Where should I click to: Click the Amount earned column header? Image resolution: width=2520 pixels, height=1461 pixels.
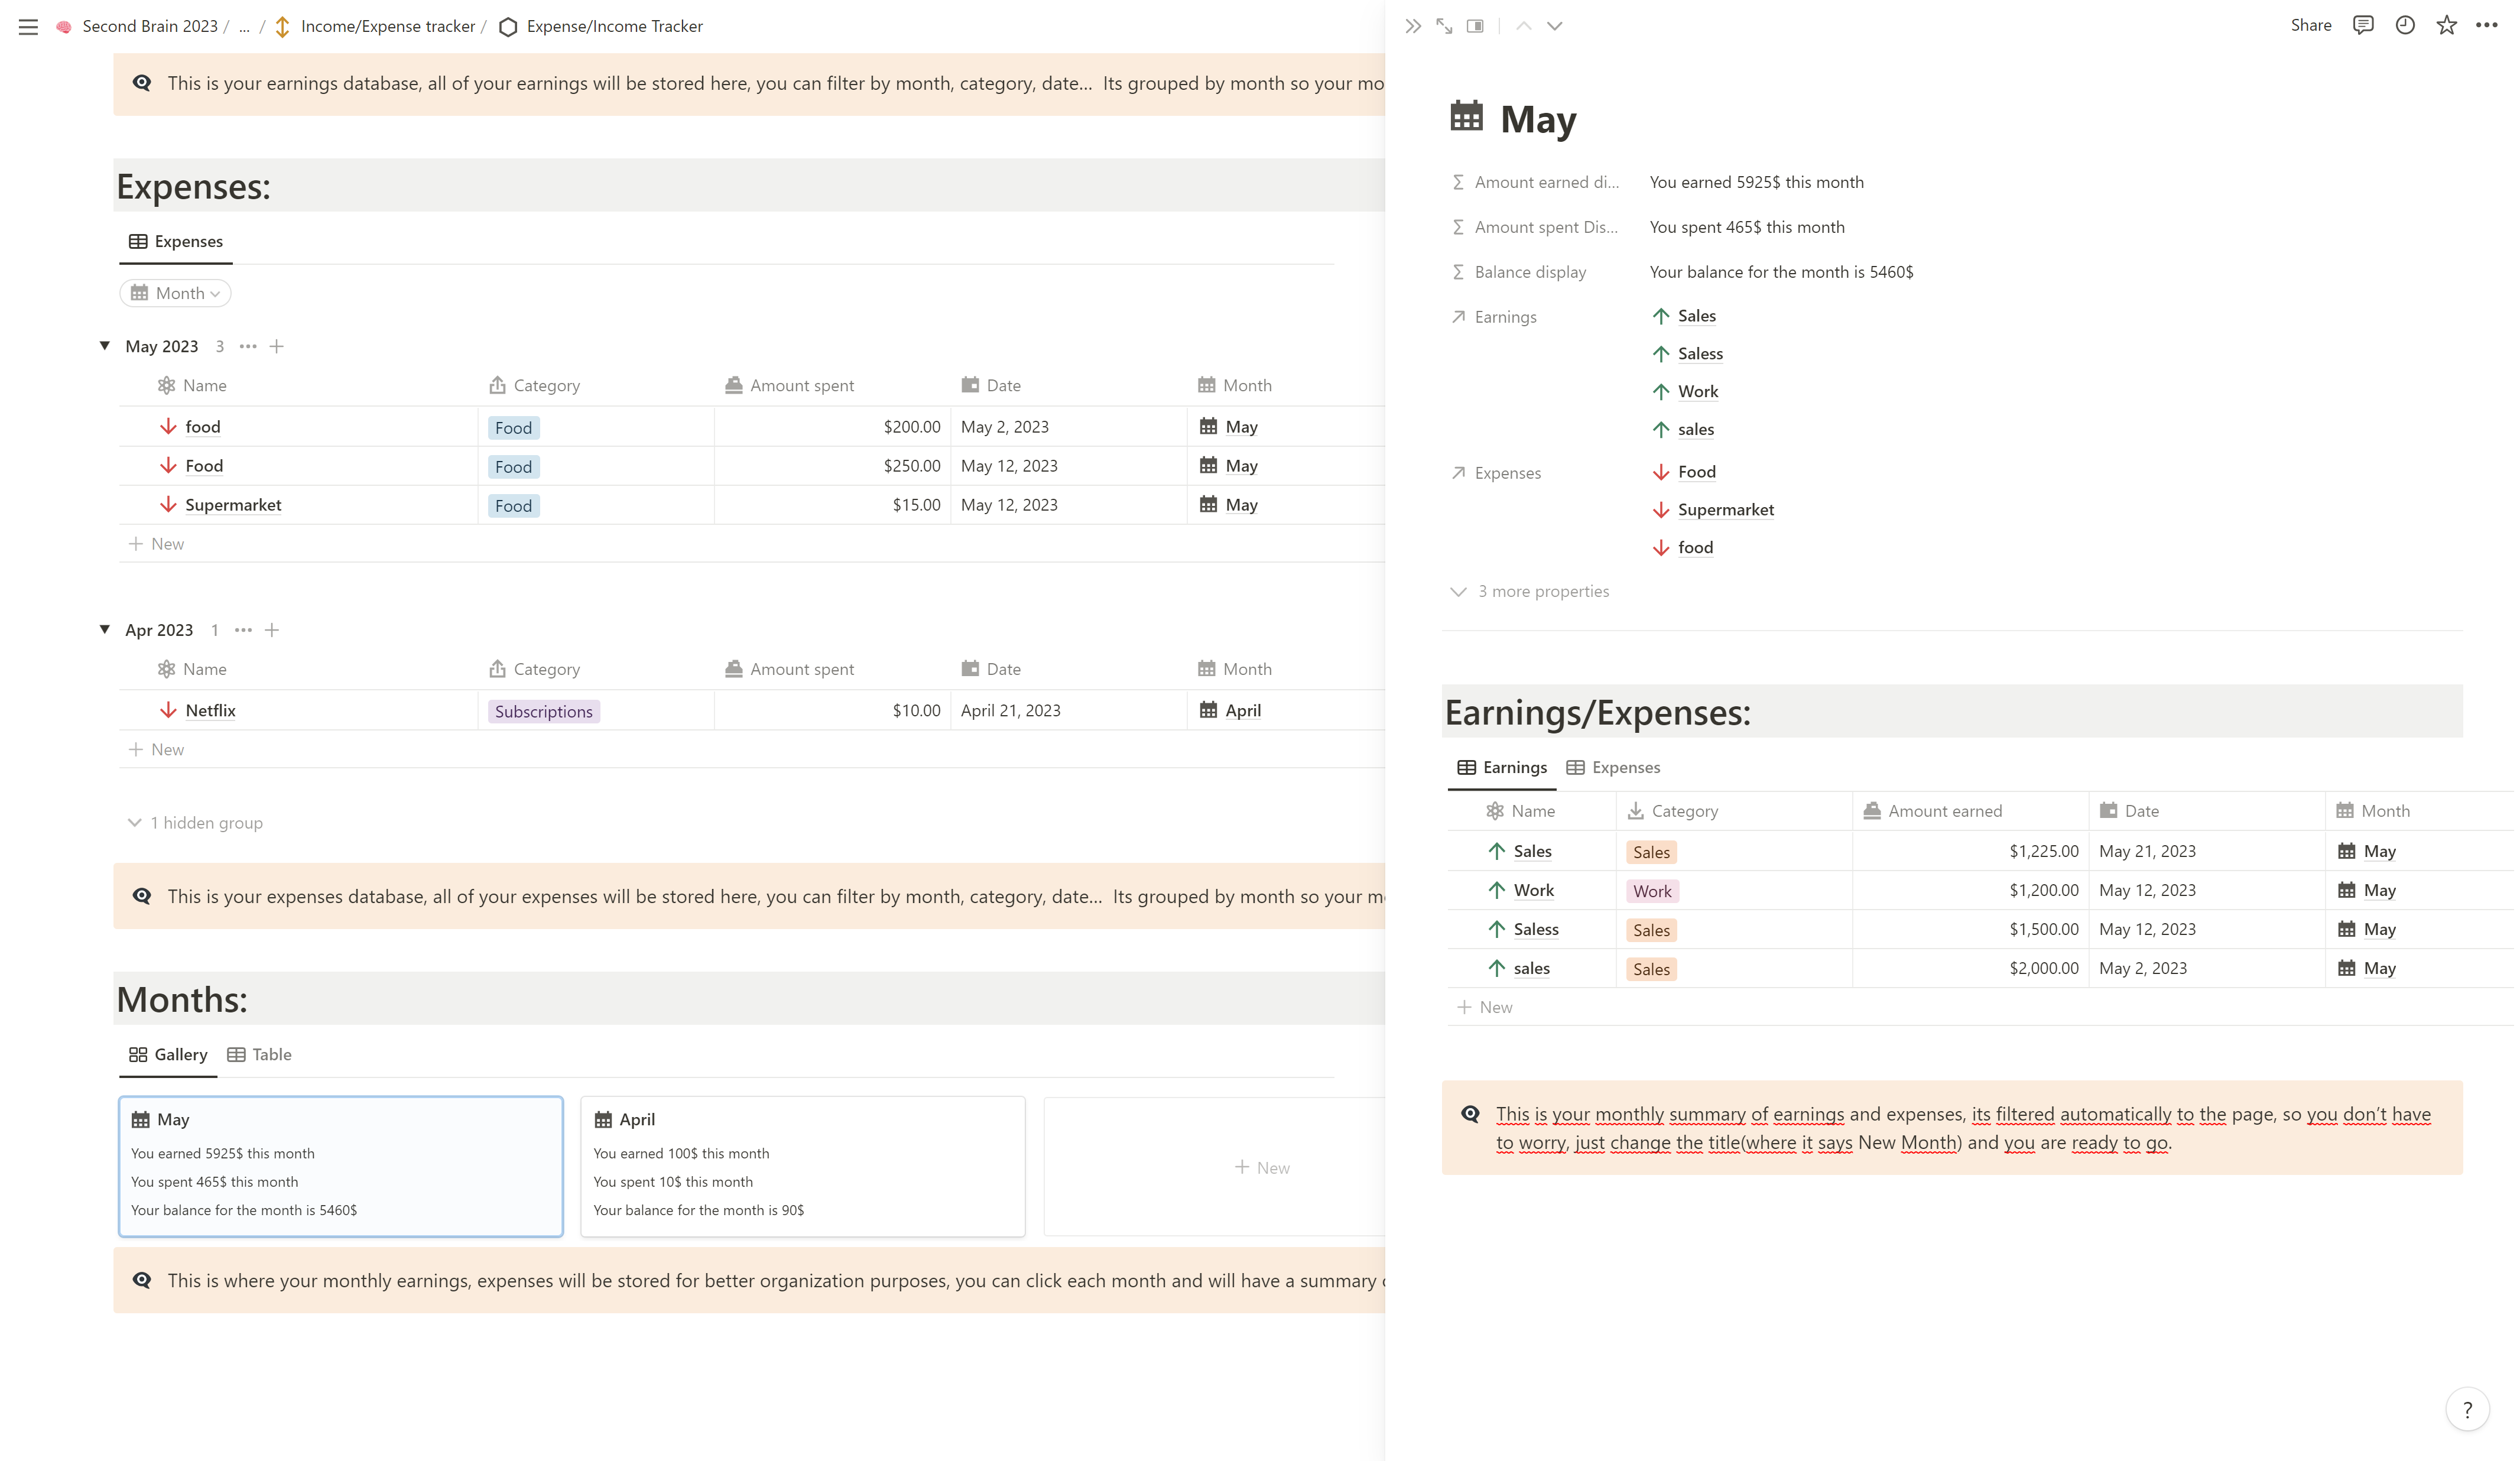pos(1932,812)
